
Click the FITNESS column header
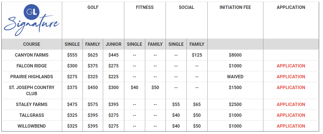click(x=145, y=7)
